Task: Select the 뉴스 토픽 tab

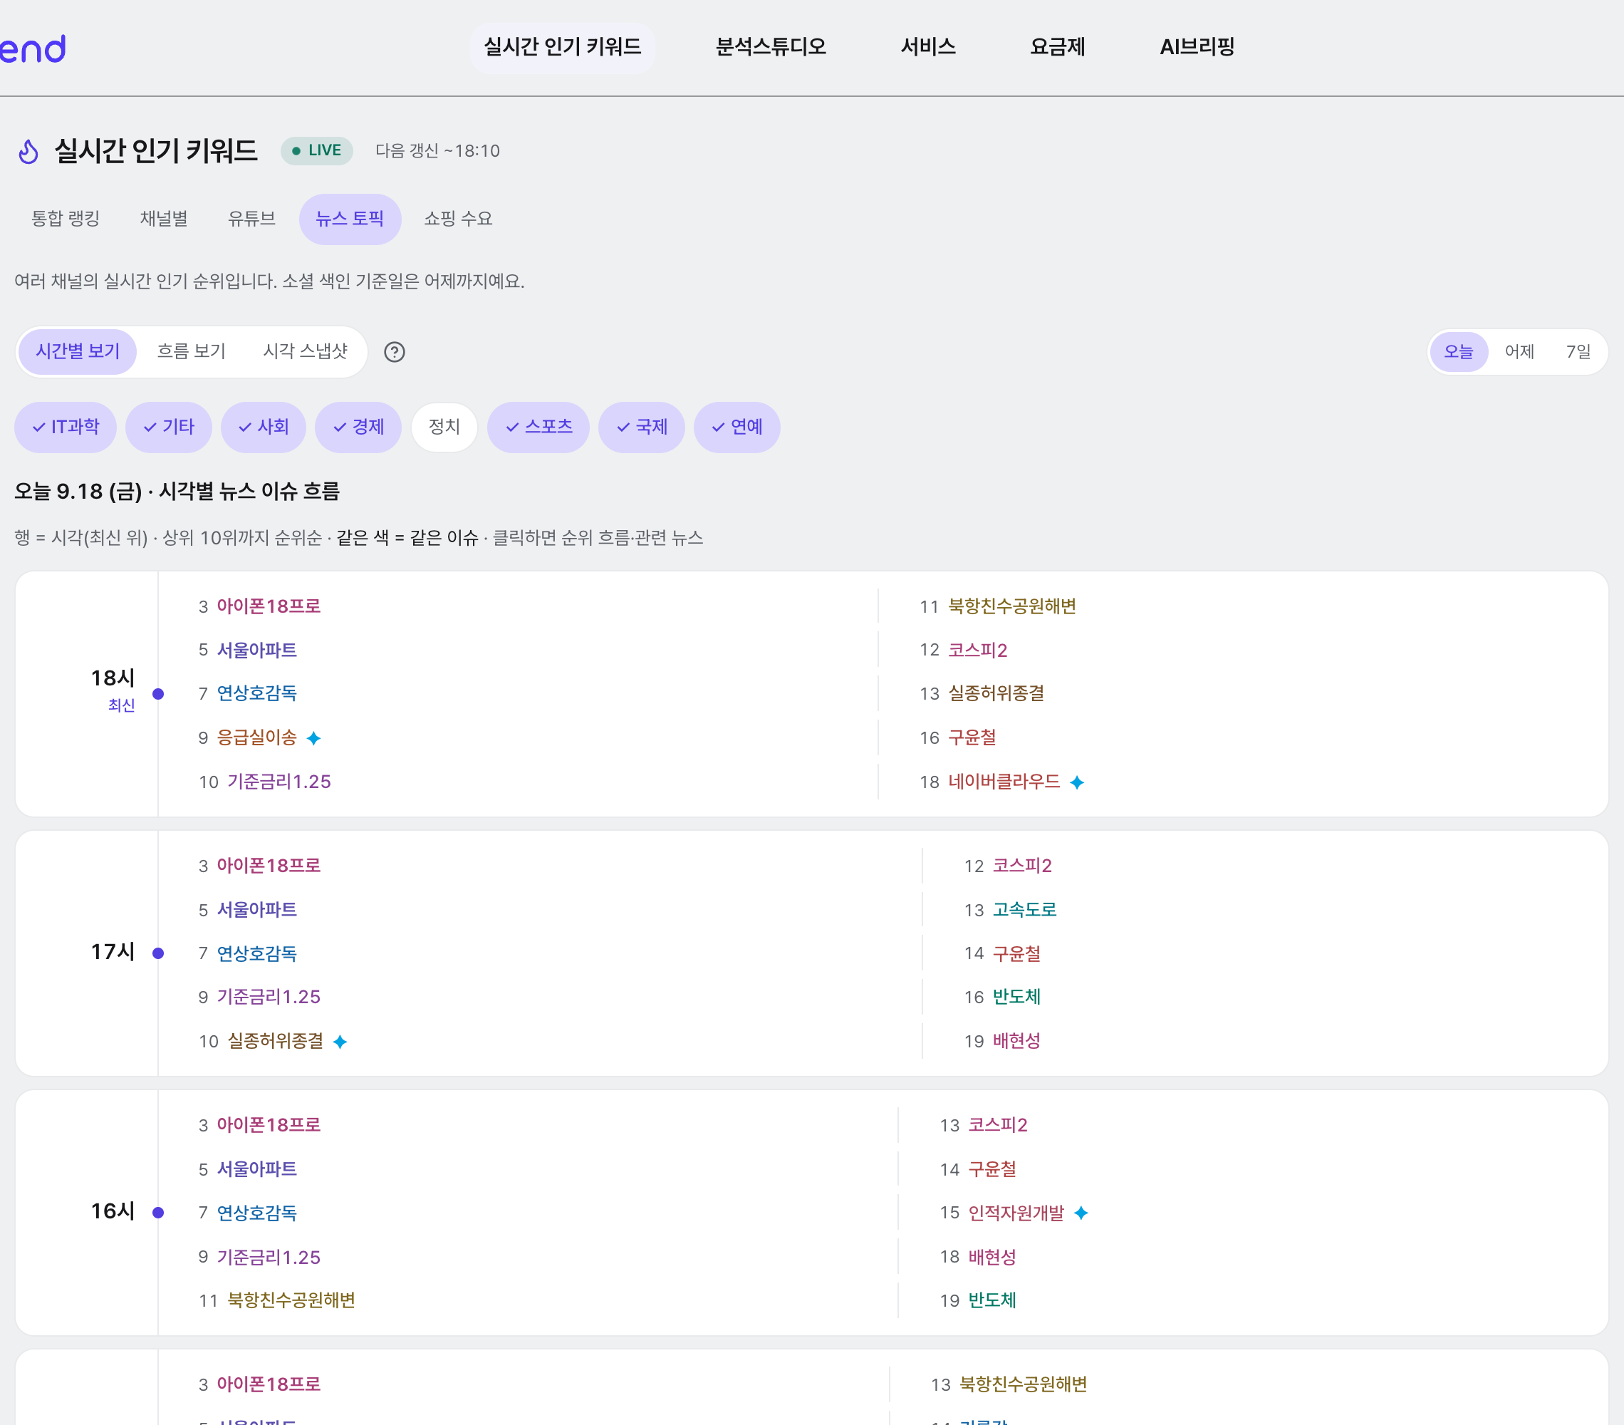Action: 350,219
